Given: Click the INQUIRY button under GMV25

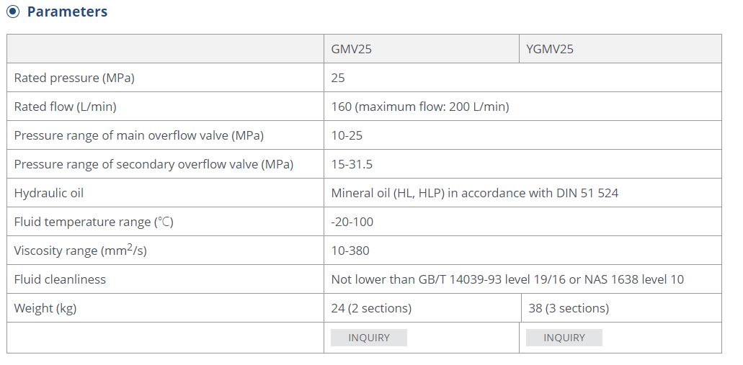Looking at the screenshot, I should pos(369,338).
